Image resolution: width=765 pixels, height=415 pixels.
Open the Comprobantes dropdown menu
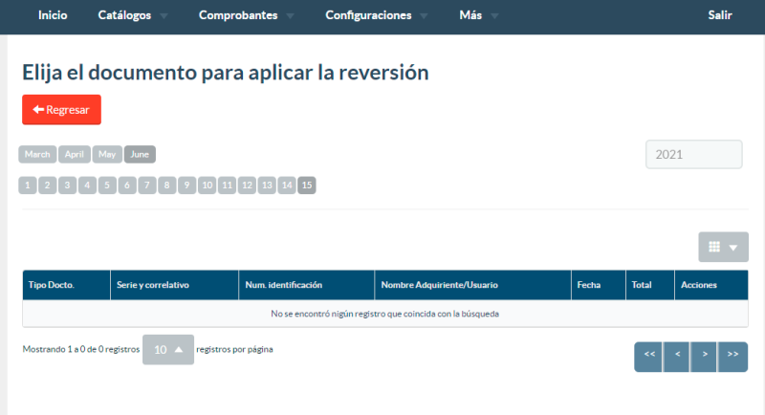[x=246, y=15]
